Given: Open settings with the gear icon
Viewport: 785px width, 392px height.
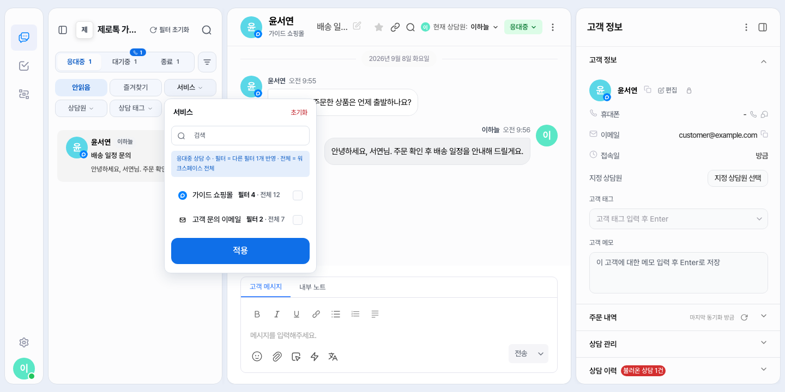Looking at the screenshot, I should pyautogui.click(x=24, y=342).
